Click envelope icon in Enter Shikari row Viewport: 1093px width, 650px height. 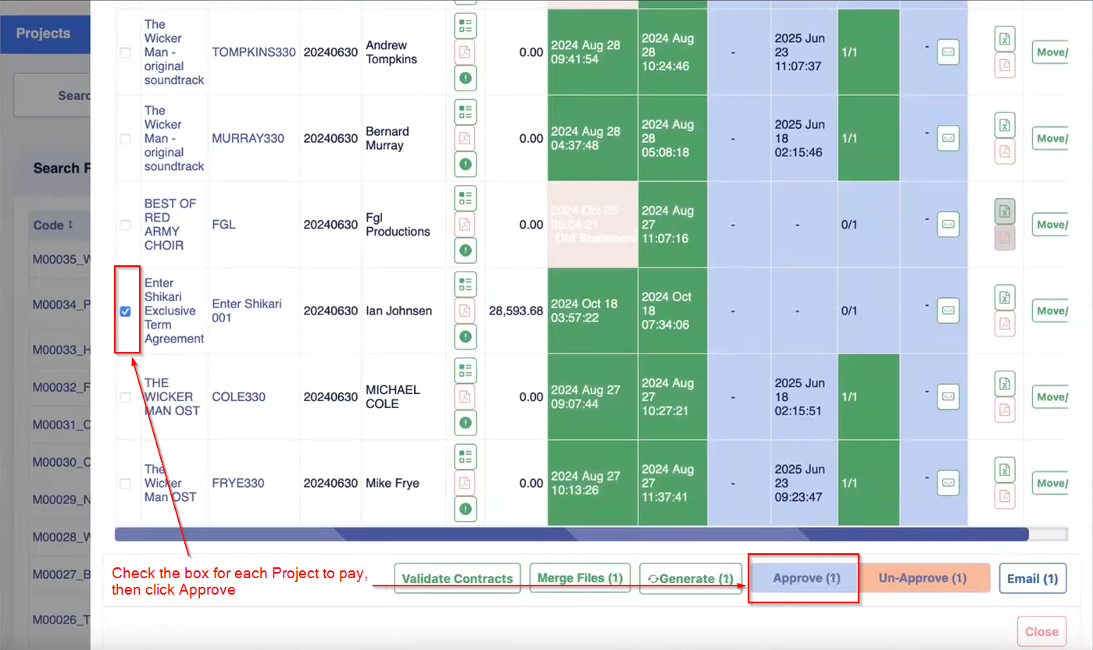948,311
